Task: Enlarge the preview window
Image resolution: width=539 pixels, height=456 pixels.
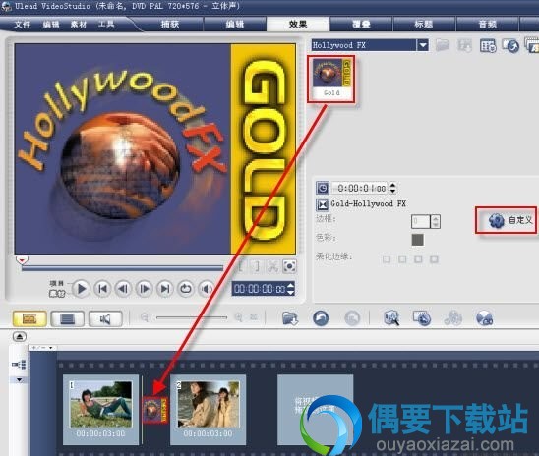Action: [x=289, y=266]
